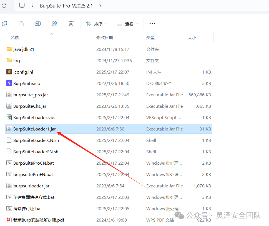This screenshot has height=226, width=269.
Task: Sort by 大小 column header
Action: coord(192,37)
